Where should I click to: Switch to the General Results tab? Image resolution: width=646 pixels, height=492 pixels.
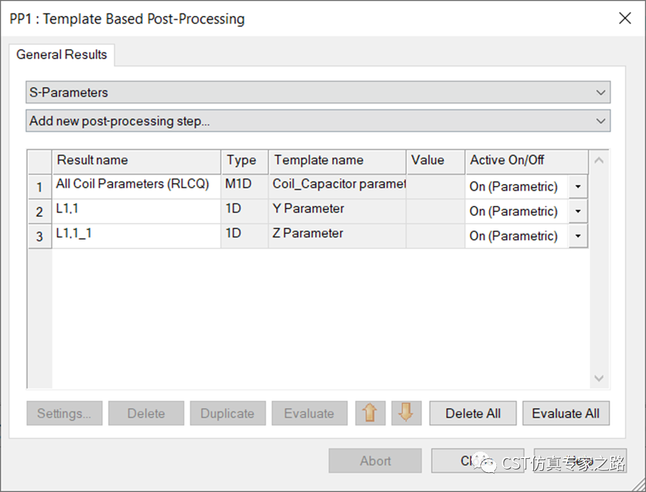[x=62, y=55]
